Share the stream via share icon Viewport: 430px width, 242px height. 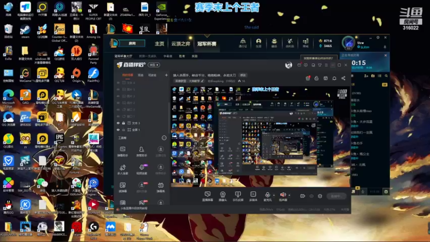click(343, 78)
